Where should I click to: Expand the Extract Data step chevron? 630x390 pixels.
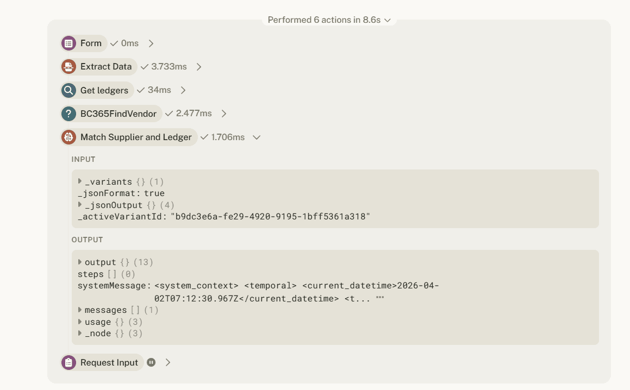pos(199,67)
